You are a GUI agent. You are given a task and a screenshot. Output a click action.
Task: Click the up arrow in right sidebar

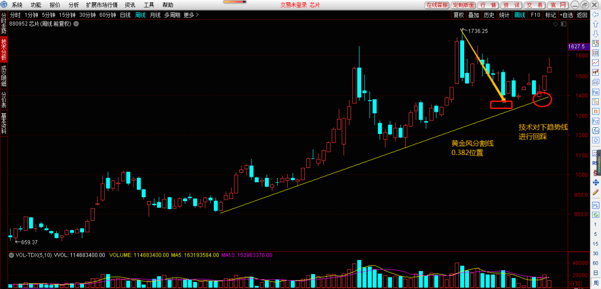coord(595,25)
